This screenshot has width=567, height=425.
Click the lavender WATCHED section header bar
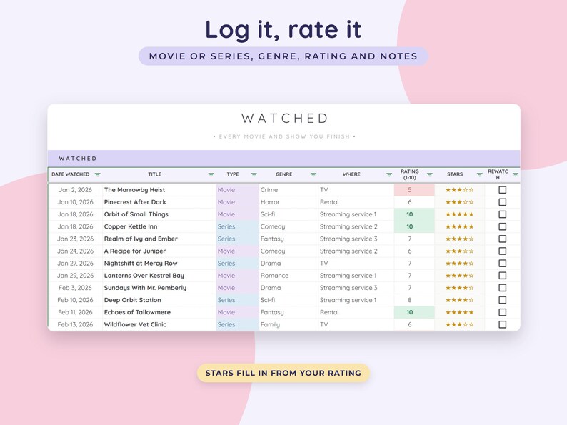[x=284, y=159]
